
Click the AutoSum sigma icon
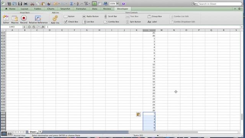tap(72, 3)
